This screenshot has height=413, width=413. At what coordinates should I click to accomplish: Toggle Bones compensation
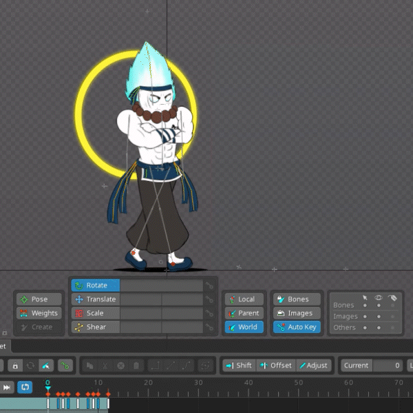point(297,299)
